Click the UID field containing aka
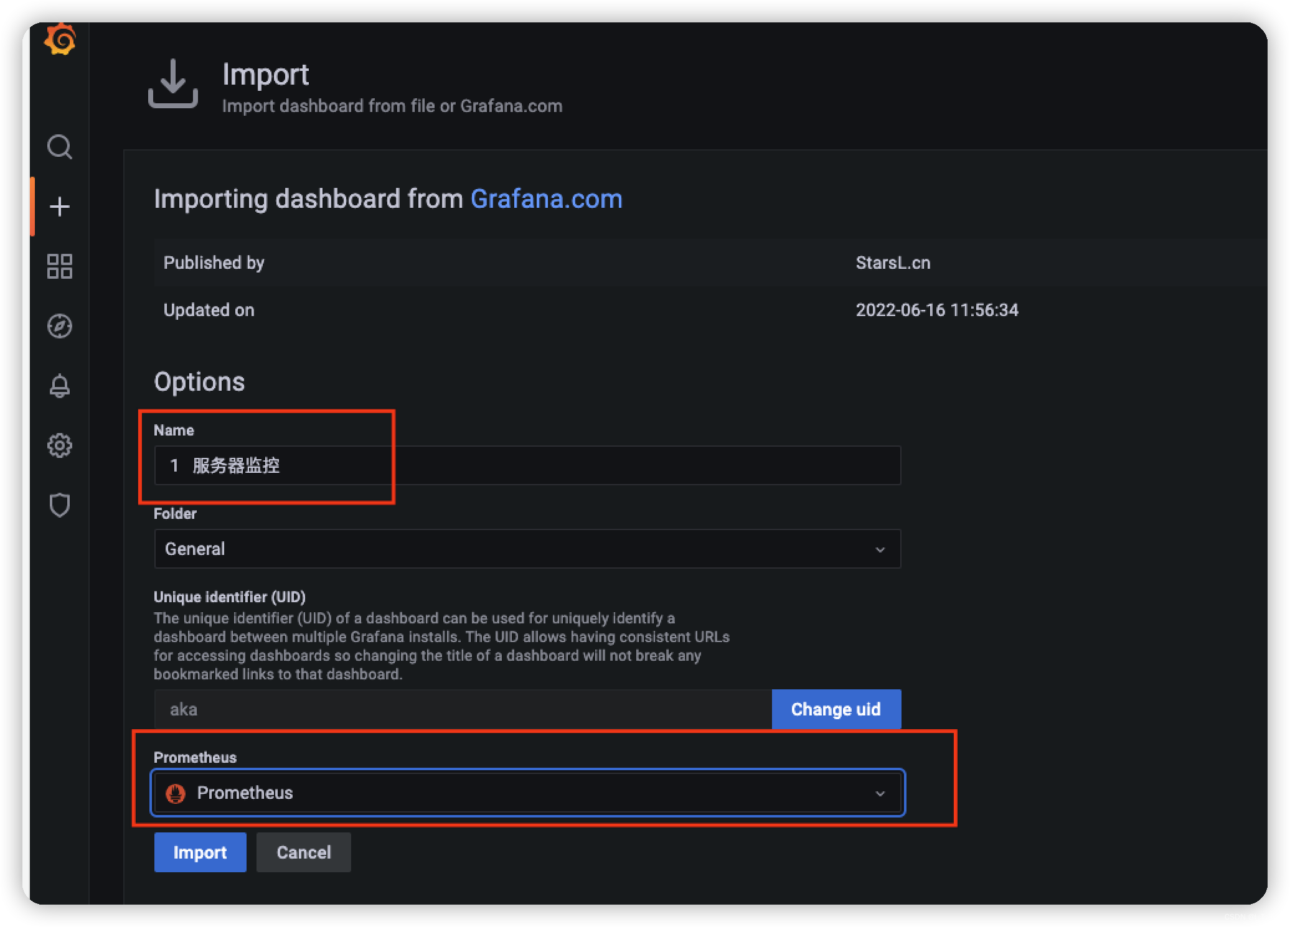Screen dimensions: 1290x927 (463, 709)
